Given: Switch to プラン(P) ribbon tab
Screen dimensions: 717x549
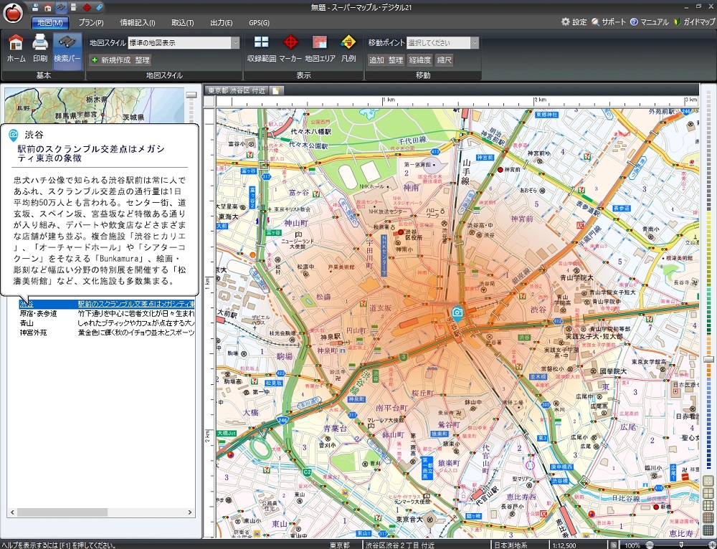Looking at the screenshot, I should 91,22.
